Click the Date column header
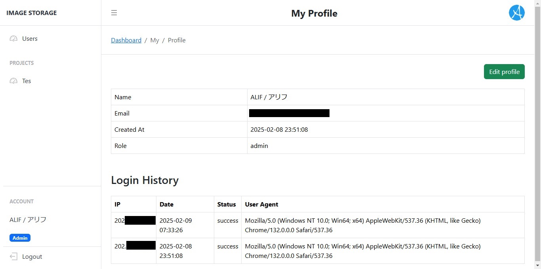This screenshot has height=269, width=541. tap(166, 205)
